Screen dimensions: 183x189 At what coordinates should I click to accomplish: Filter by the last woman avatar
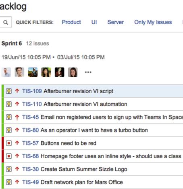tap(73, 72)
